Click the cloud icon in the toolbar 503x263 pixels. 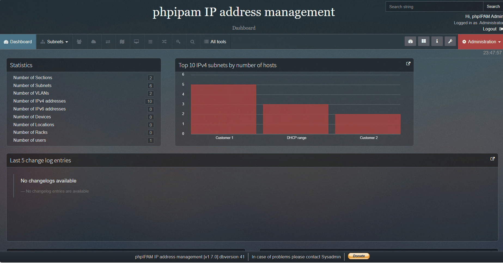coord(94,42)
